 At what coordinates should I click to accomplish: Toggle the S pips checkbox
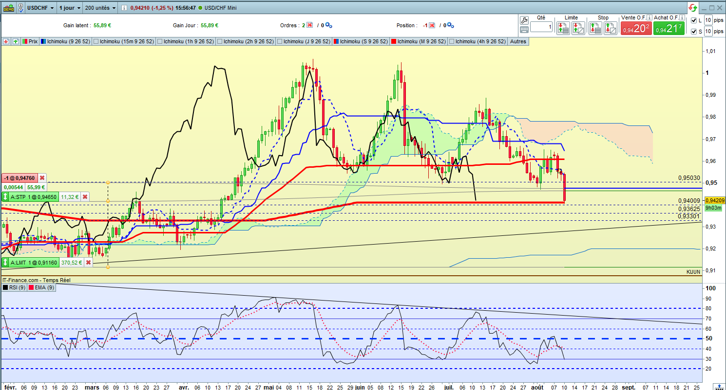tap(694, 32)
